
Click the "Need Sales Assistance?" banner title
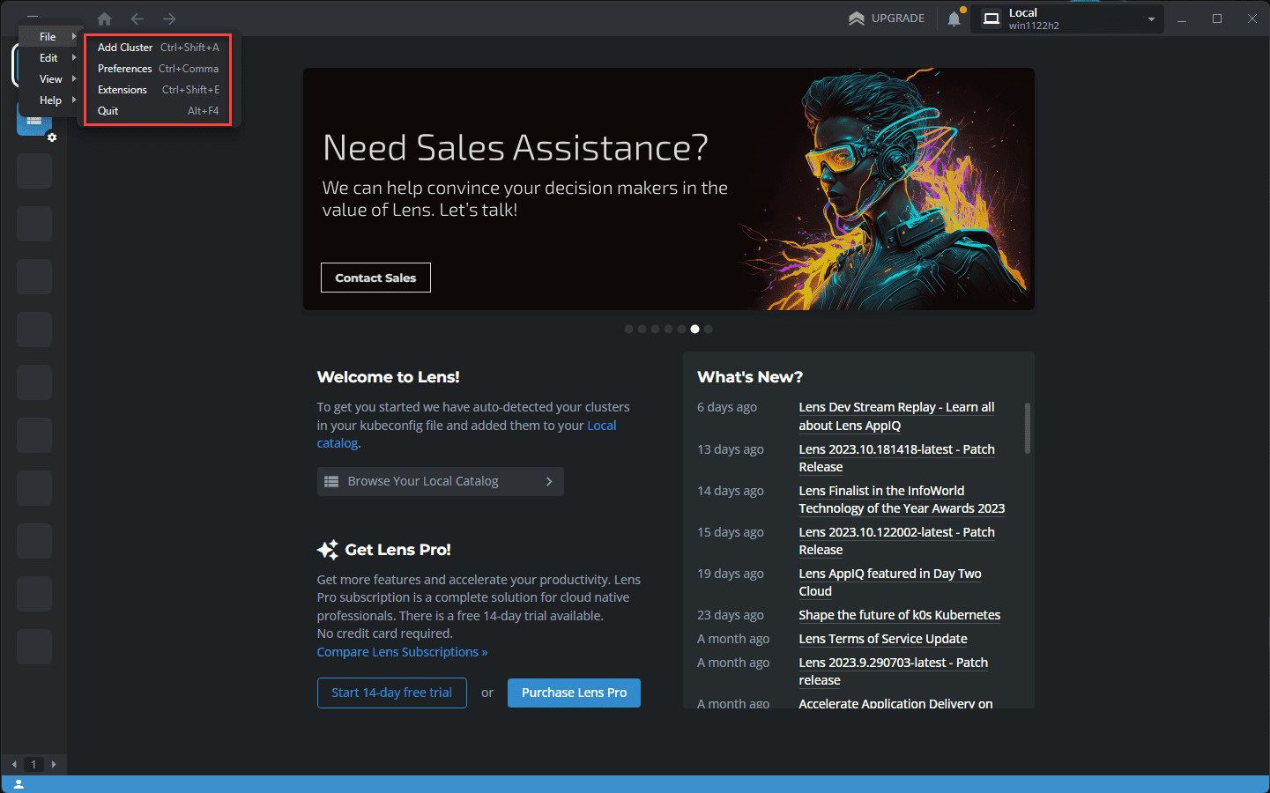click(516, 147)
